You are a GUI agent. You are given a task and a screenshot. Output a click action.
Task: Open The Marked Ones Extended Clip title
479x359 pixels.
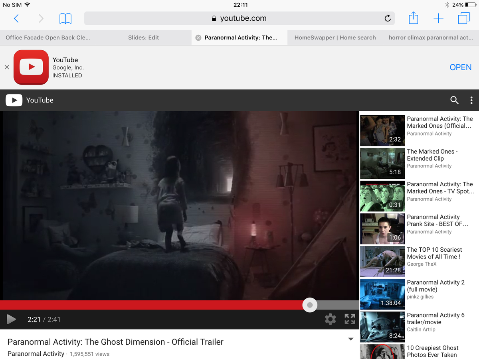pos(432,155)
